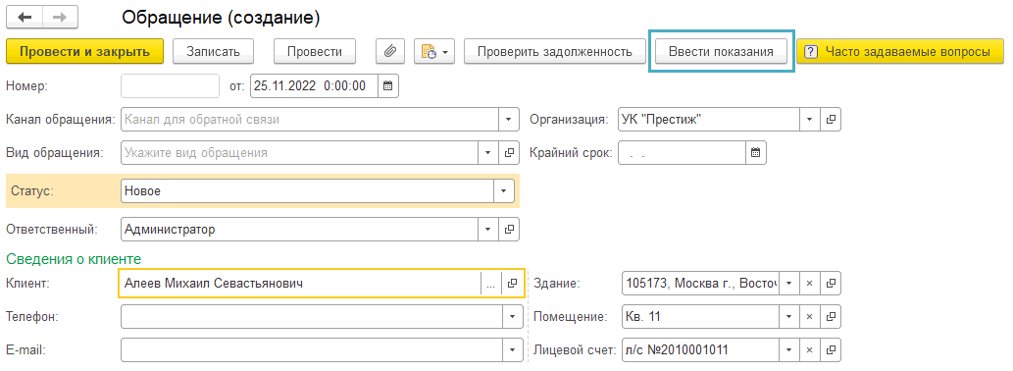Click the Записать button
This screenshot has width=1013, height=371.
coord(213,52)
